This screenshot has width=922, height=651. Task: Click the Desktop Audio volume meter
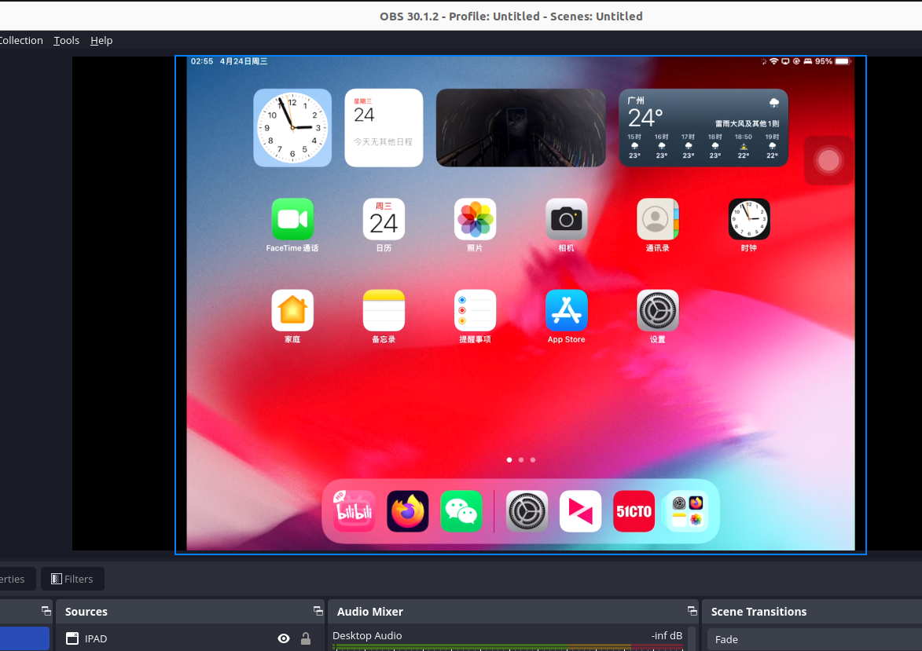508,647
